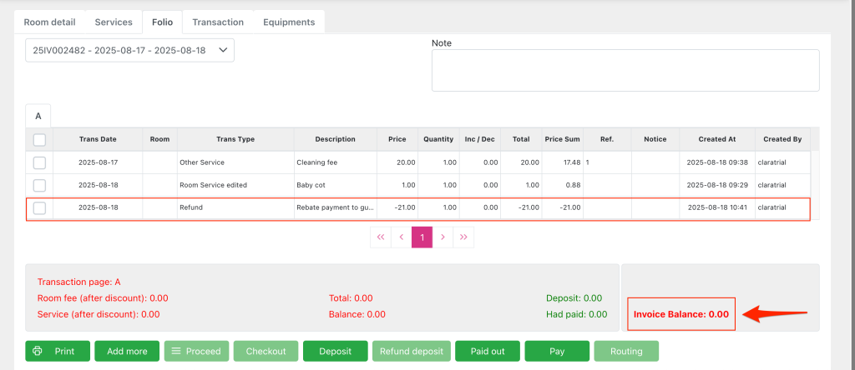Go to previous page arrow

pos(402,237)
